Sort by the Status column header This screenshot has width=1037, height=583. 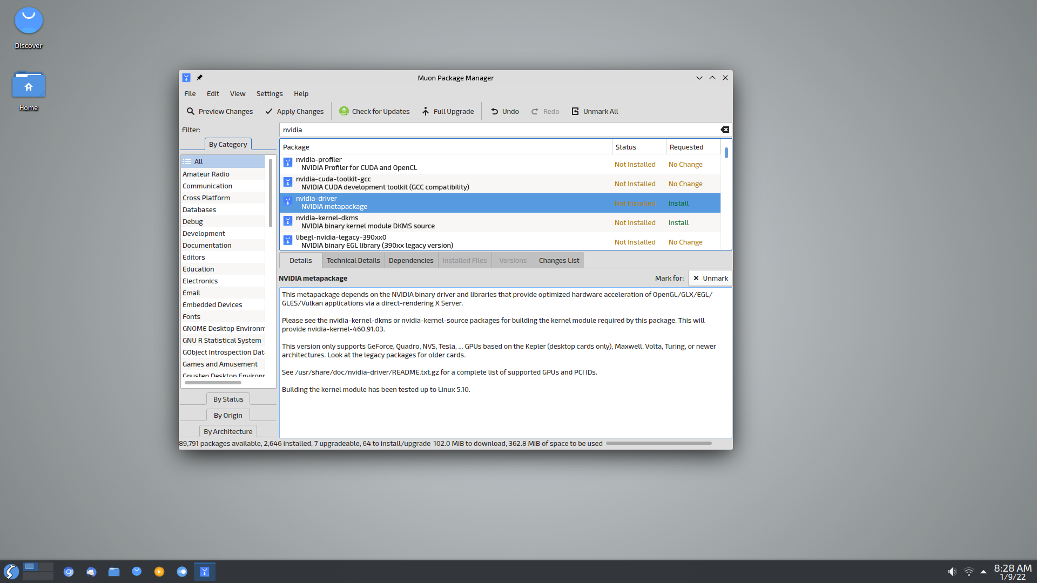pos(639,147)
